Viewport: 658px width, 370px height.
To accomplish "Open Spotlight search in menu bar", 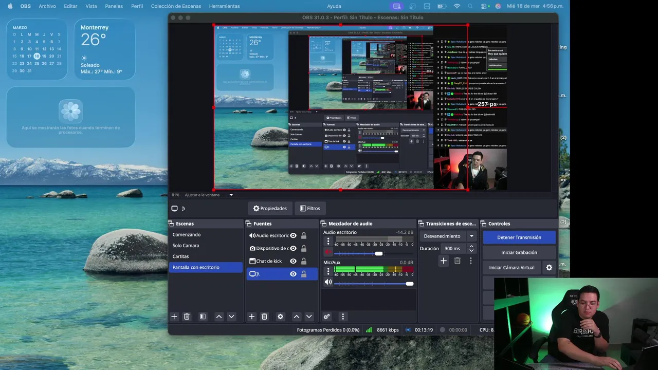I will (x=471, y=6).
